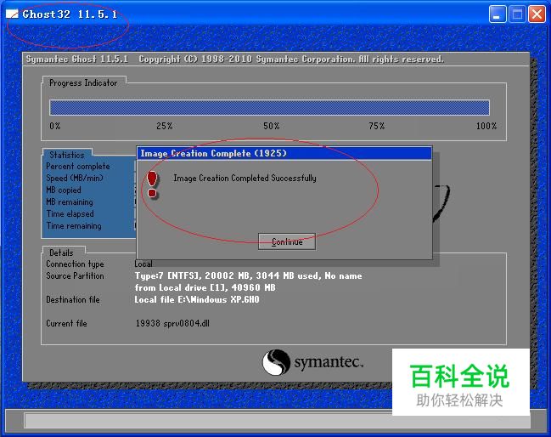This screenshot has height=437, width=551.
Task: Click 'Local file E:\Windows XP.GHO' value
Action: pyautogui.click(x=197, y=300)
